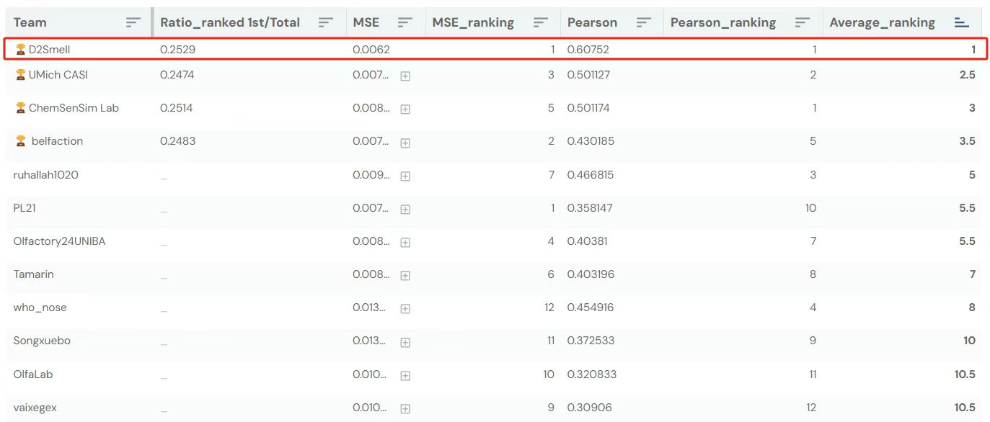Click average ranking 8 for who_nose
Image resolution: width=990 pixels, height=422 pixels.
972,307
